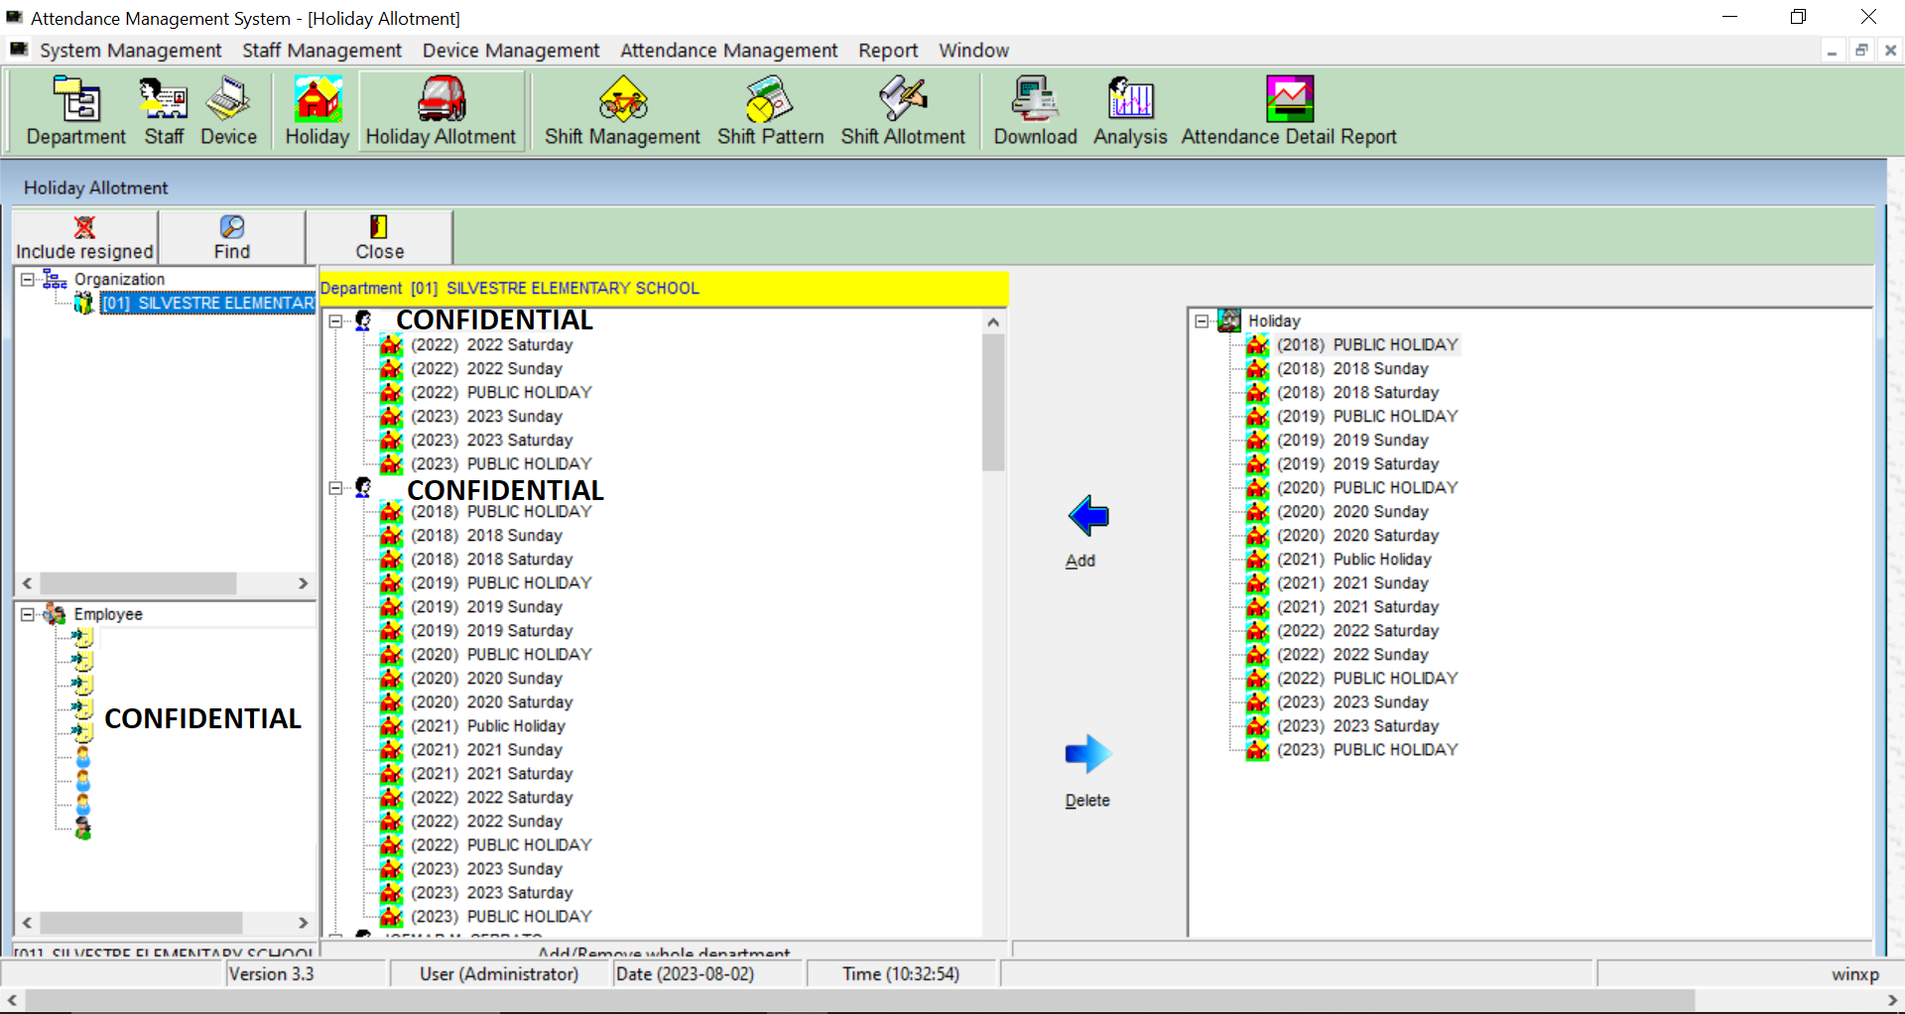
Task: Open System Management menu
Action: tap(130, 51)
